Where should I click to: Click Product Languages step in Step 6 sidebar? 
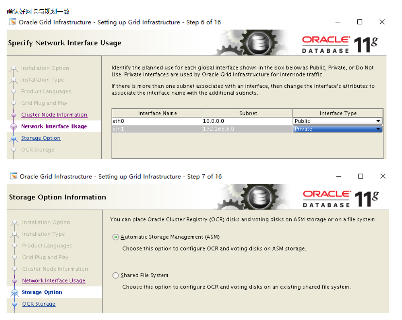tap(46, 92)
